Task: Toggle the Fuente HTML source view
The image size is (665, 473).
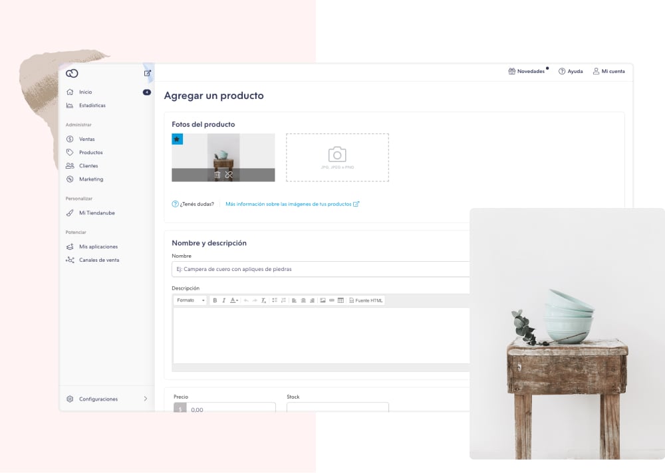Action: [x=366, y=300]
